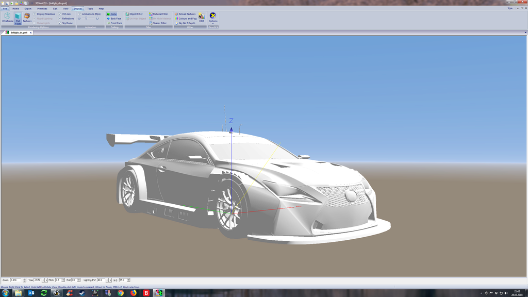Click the animation fps slider thumb
This screenshot has width=528, height=297.
point(86,18)
